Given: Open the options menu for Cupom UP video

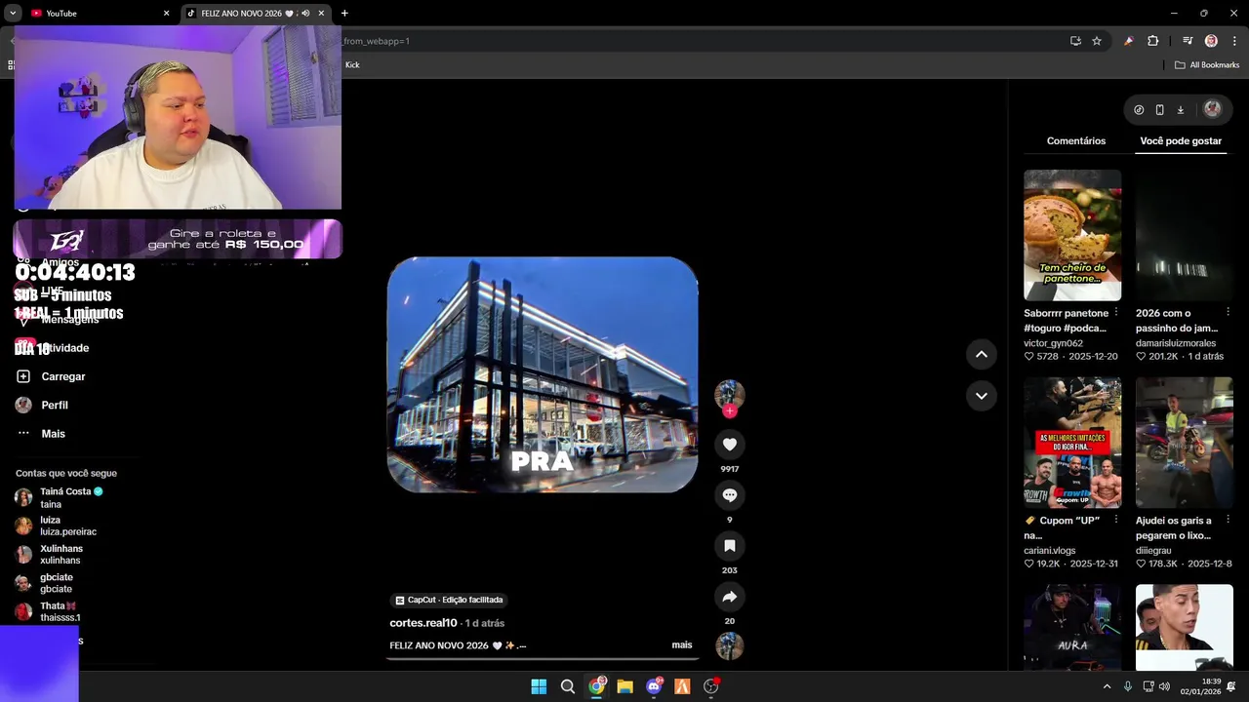Looking at the screenshot, I should click(x=1116, y=520).
